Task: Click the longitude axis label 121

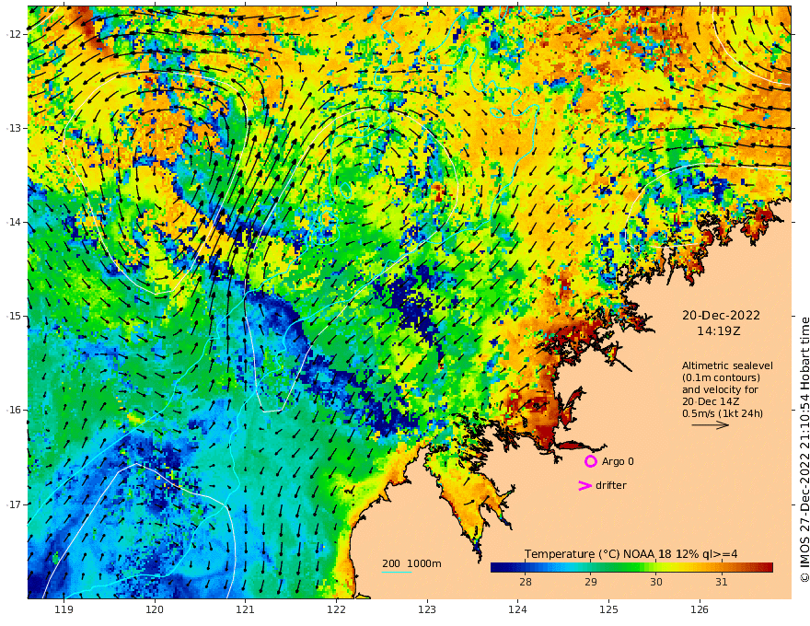Action: tap(246, 609)
